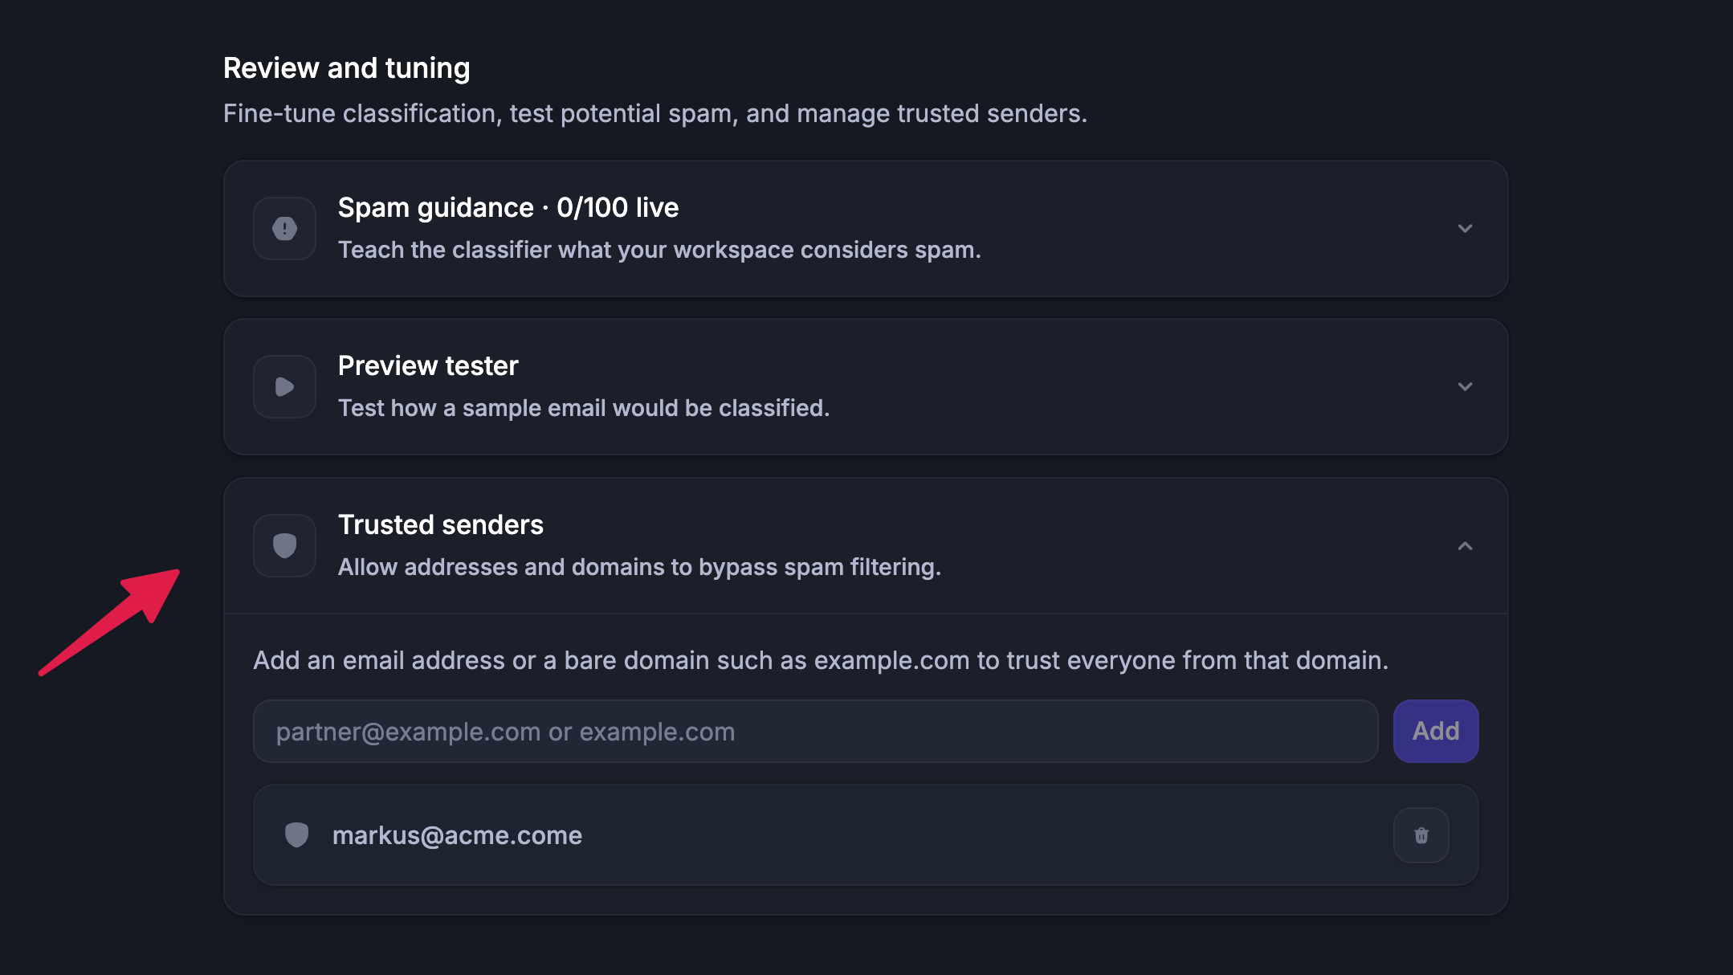
Task: Click 'Allow addresses and domains' description
Action: 639,567
